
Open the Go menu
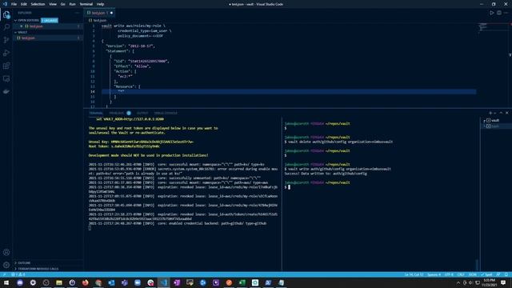(x=62, y=4)
